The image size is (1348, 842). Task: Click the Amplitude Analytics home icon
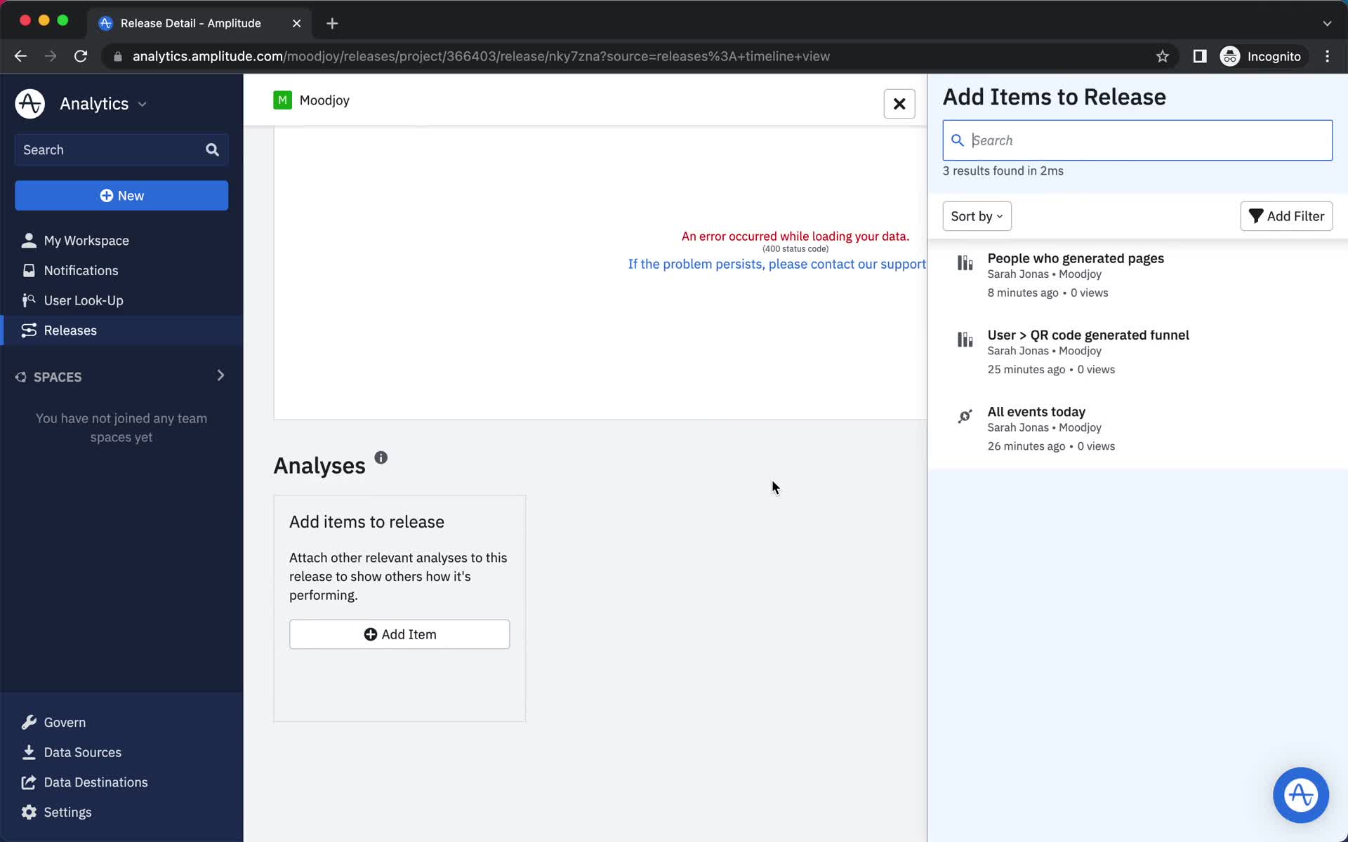29,104
